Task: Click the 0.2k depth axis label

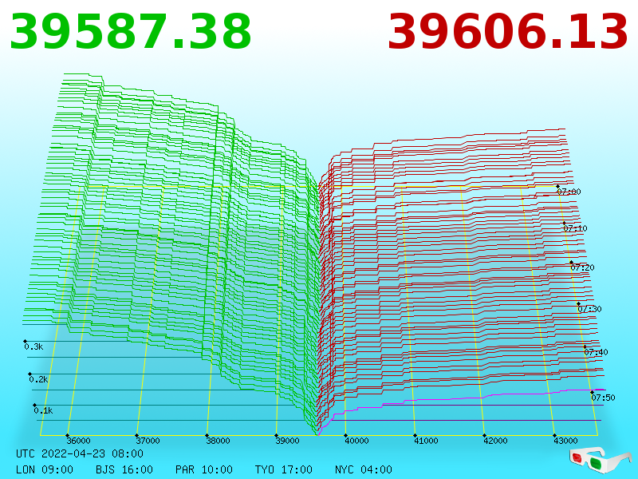Action: pos(38,379)
